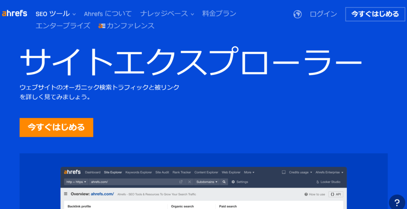407x209 pixels.
Task: Open the Looker Studio link
Action: (328, 182)
